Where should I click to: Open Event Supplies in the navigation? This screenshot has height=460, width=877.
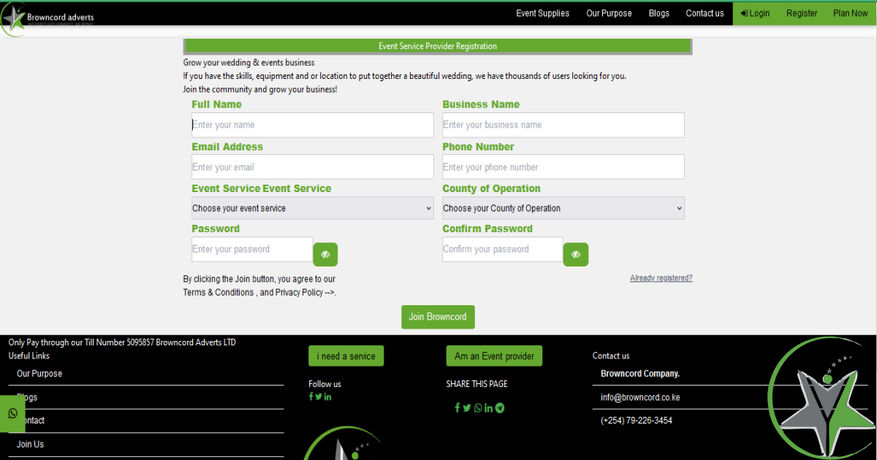coord(542,13)
